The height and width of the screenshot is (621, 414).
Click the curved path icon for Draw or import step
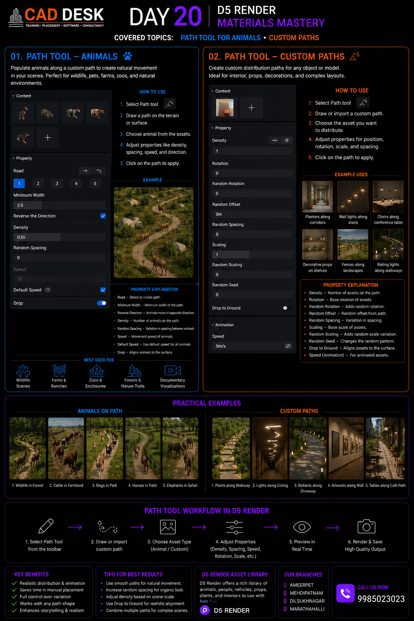click(x=108, y=527)
